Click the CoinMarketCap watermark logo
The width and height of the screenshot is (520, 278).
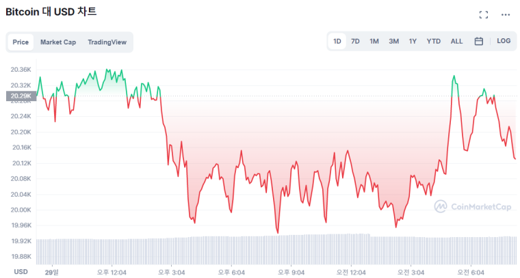pyautogui.click(x=472, y=206)
